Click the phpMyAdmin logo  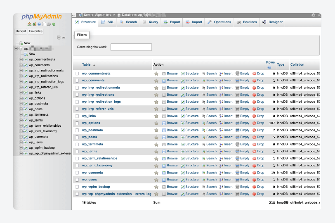(41, 17)
